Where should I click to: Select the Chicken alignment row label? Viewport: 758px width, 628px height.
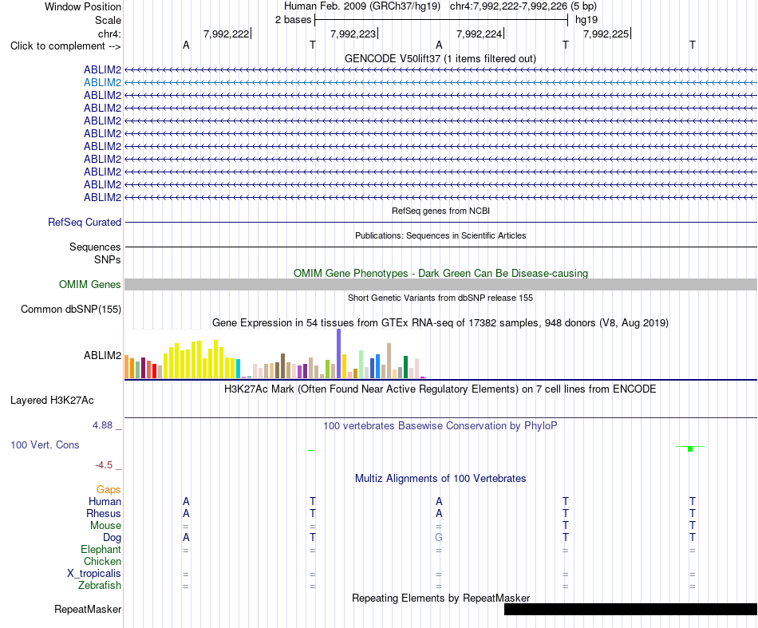102,561
